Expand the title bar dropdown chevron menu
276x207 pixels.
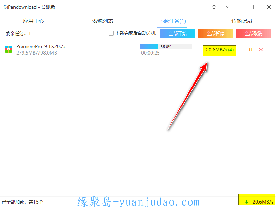(228, 7)
